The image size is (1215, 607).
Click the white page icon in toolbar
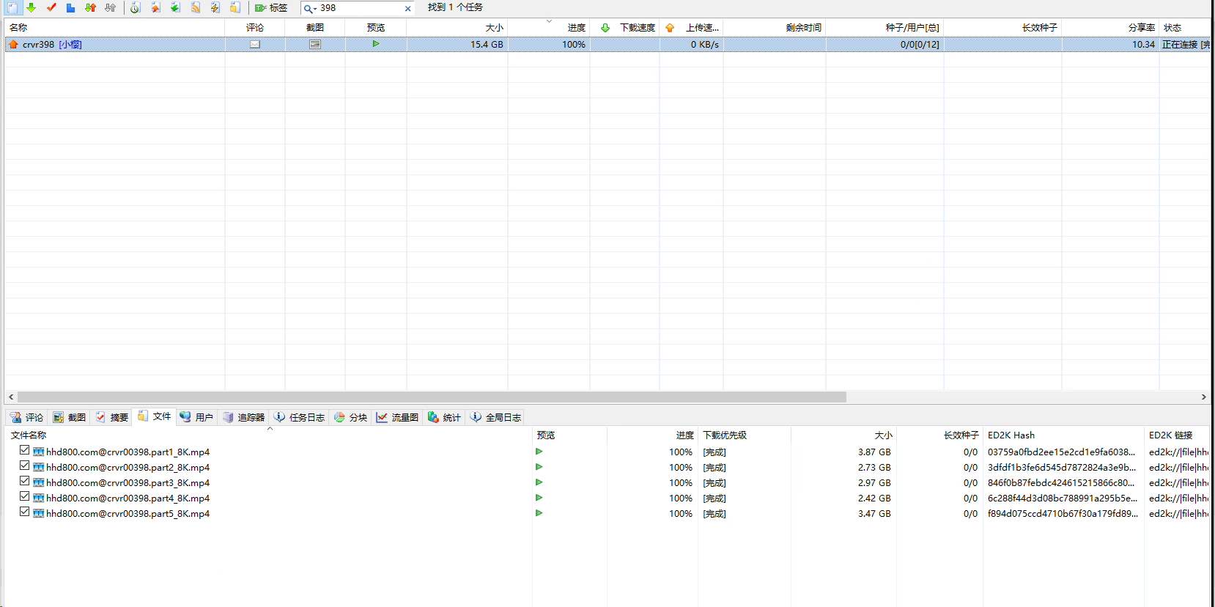click(12, 8)
